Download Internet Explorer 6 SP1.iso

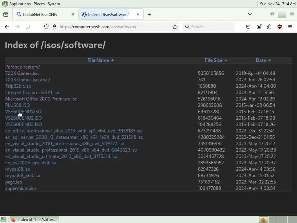pos(32,93)
